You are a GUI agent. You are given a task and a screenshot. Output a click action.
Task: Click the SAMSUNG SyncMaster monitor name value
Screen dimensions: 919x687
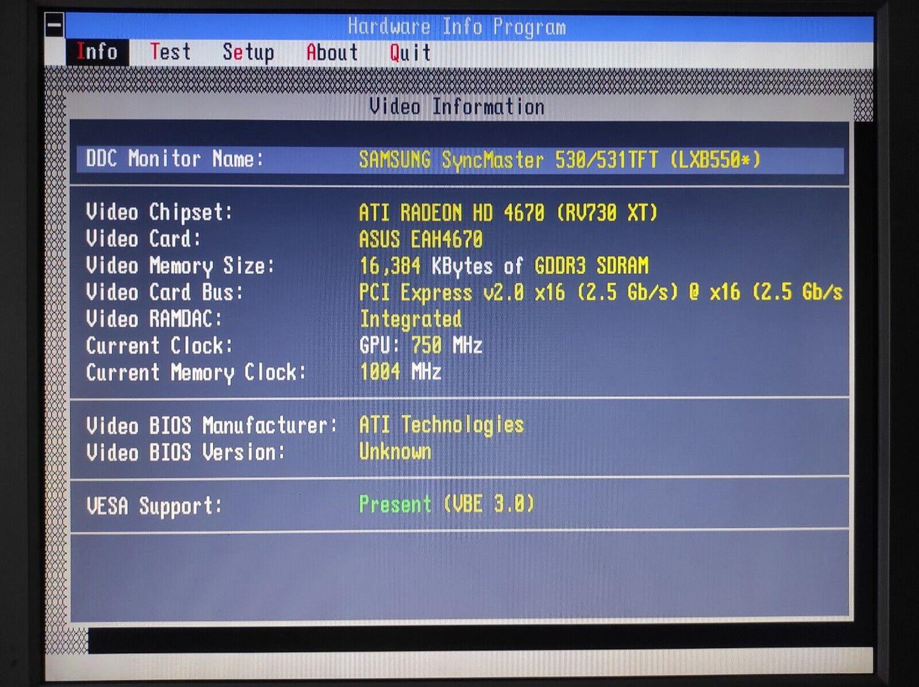[x=560, y=160]
